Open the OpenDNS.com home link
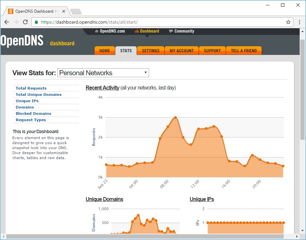The image size is (306, 240). click(x=110, y=31)
